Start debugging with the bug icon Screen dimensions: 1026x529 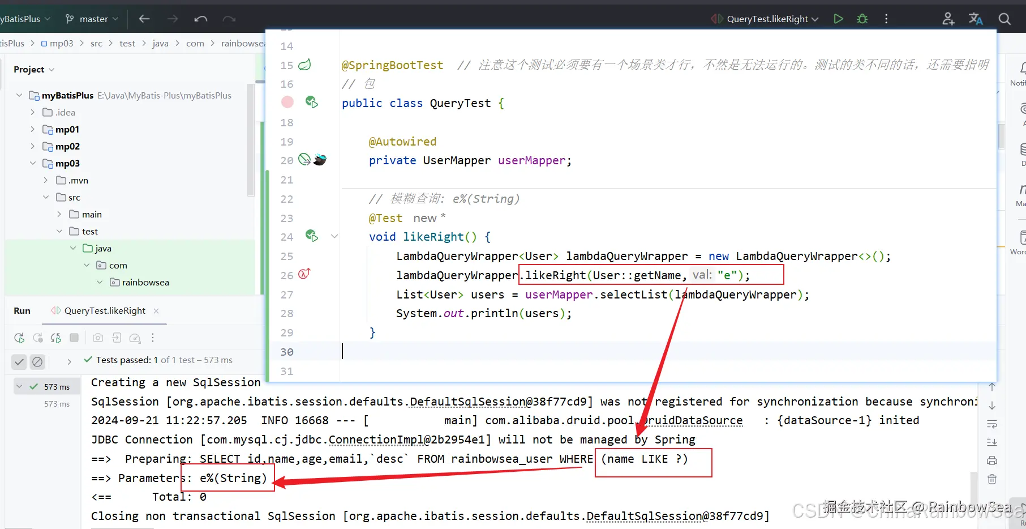(x=862, y=19)
